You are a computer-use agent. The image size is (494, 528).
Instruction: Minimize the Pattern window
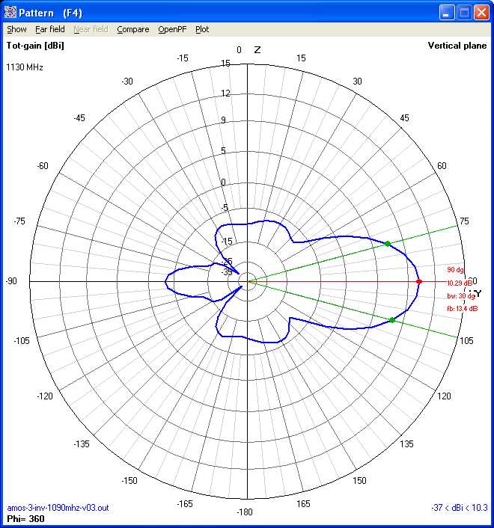pos(447,12)
